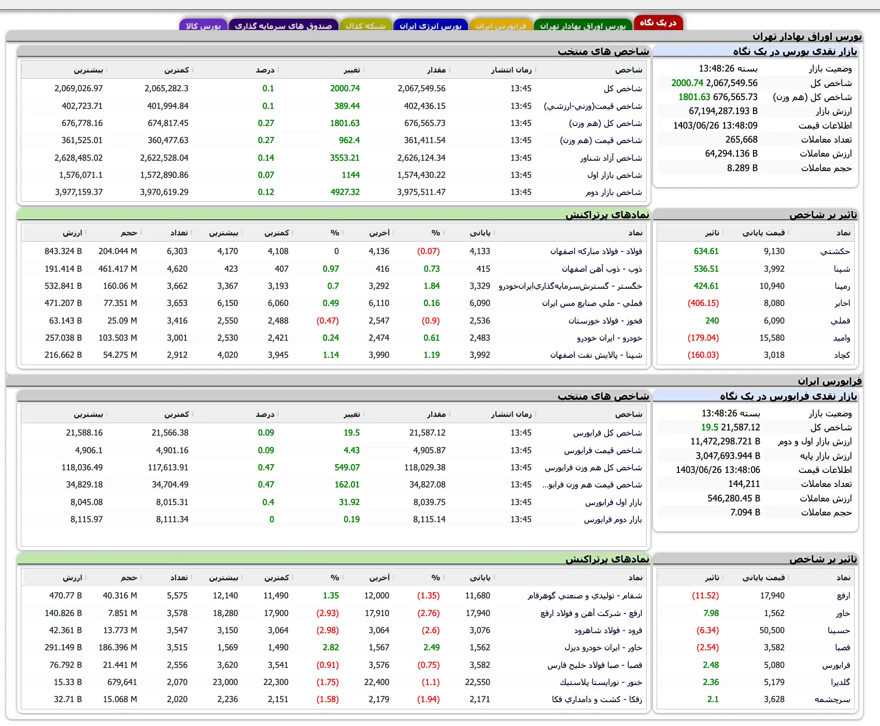This screenshot has height=726, width=880.
Task: Switch to 'صندوق های سرمایه گذاری' tab
Action: pyautogui.click(x=283, y=26)
